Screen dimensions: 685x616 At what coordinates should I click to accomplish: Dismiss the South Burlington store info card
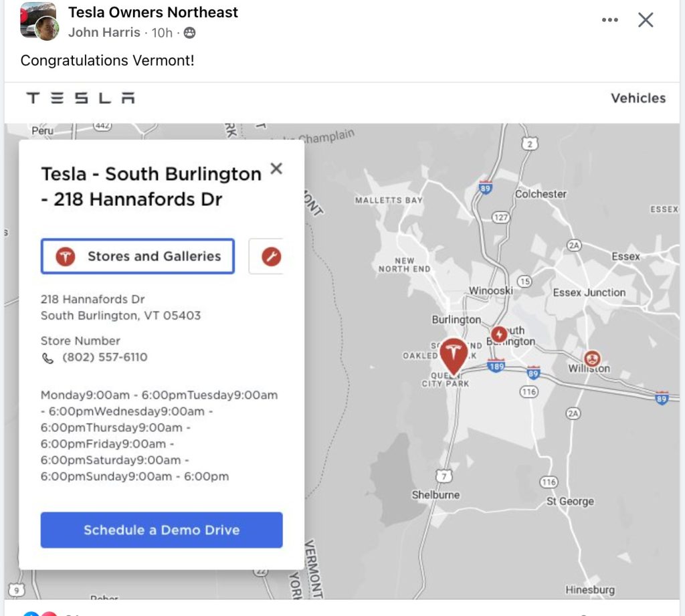[x=276, y=169]
